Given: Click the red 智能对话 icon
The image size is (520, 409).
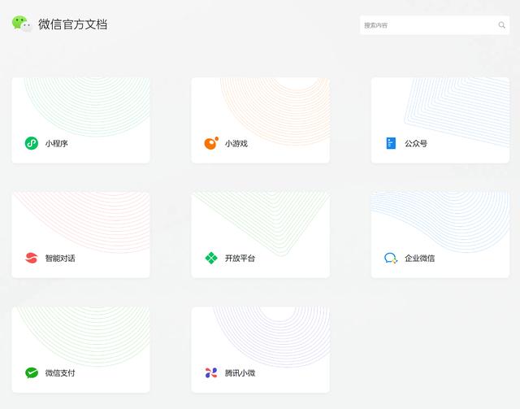Looking at the screenshot, I should click(32, 258).
